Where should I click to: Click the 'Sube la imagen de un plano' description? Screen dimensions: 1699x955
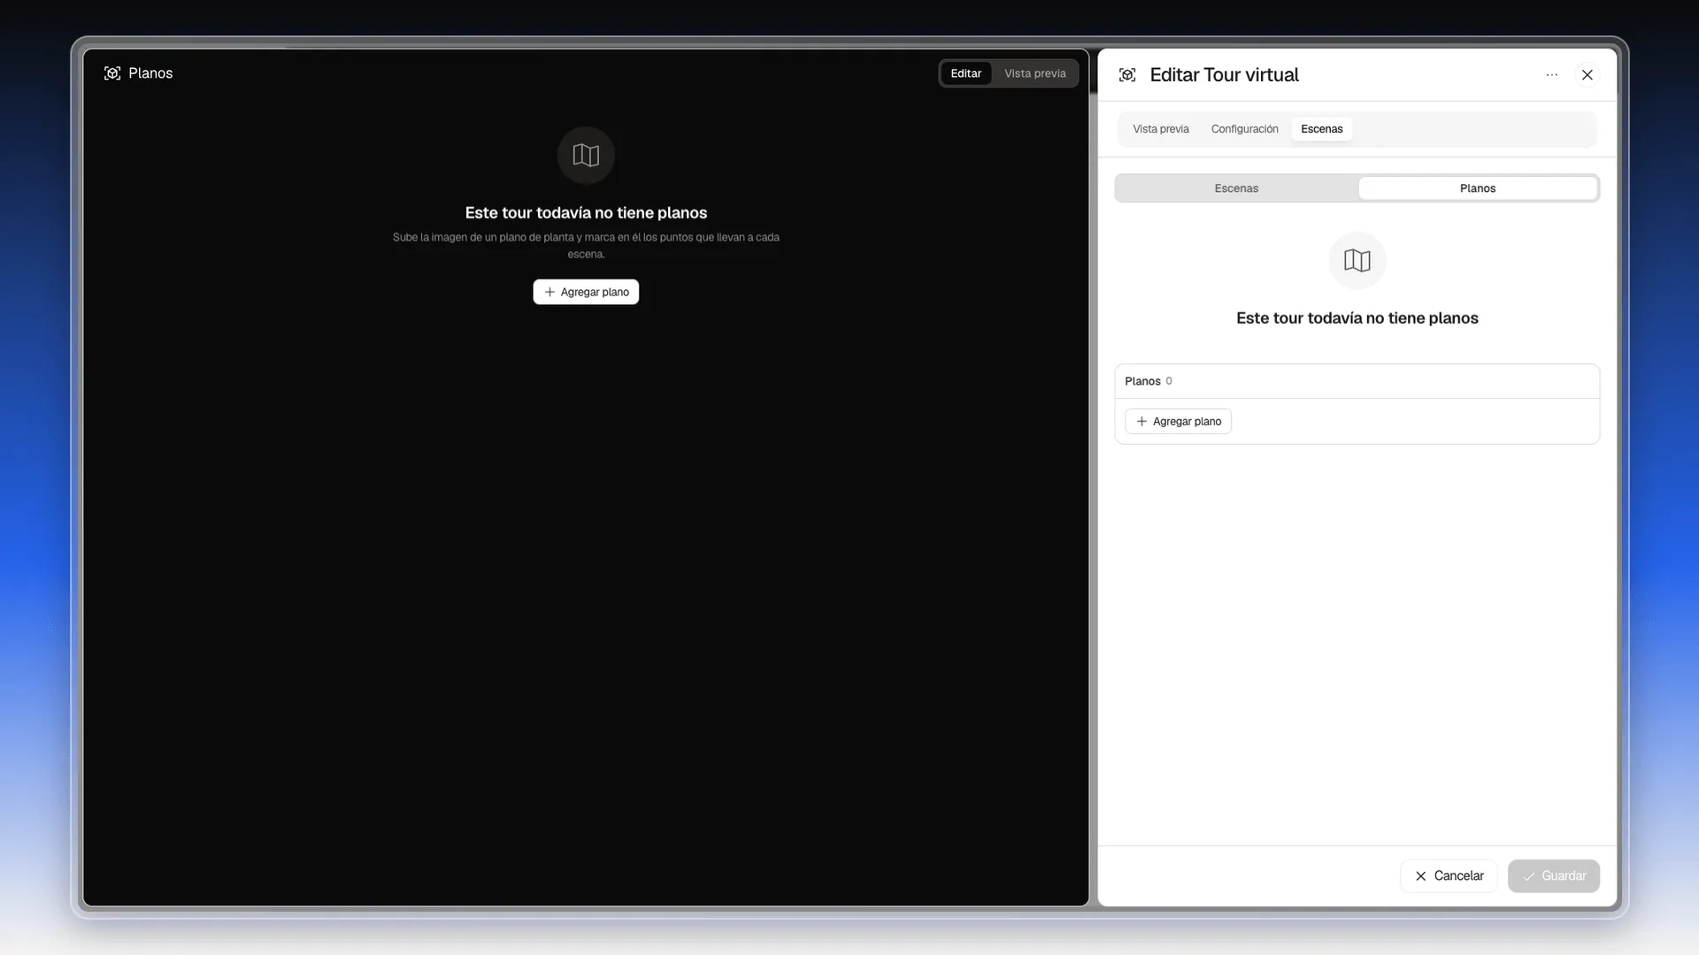coord(586,246)
